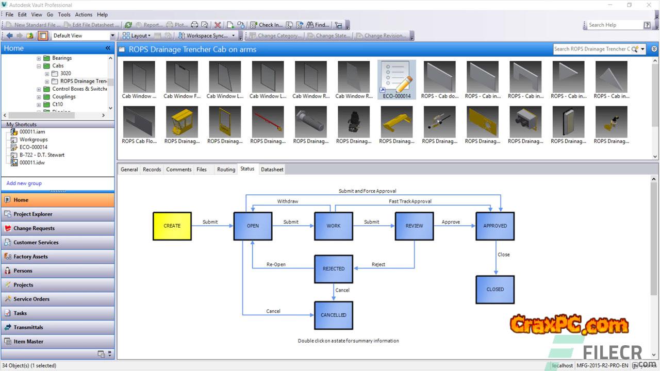The height and width of the screenshot is (371, 660).
Task: Toggle the preview pane layout button
Action: tap(43, 36)
